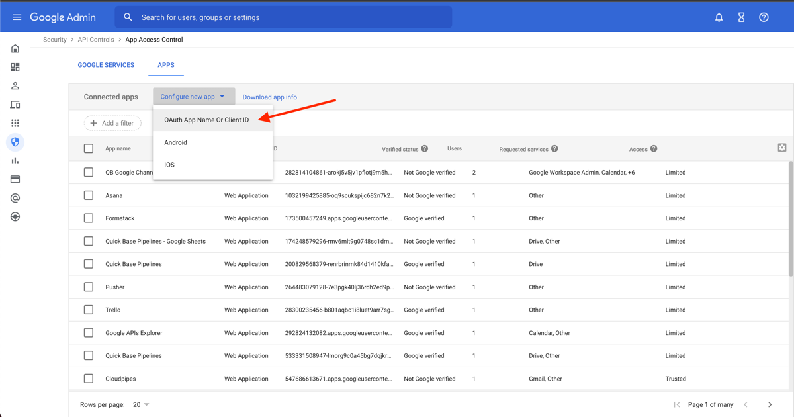
Task: Open the Dashboard icon in the sidebar
Action: tap(15, 67)
